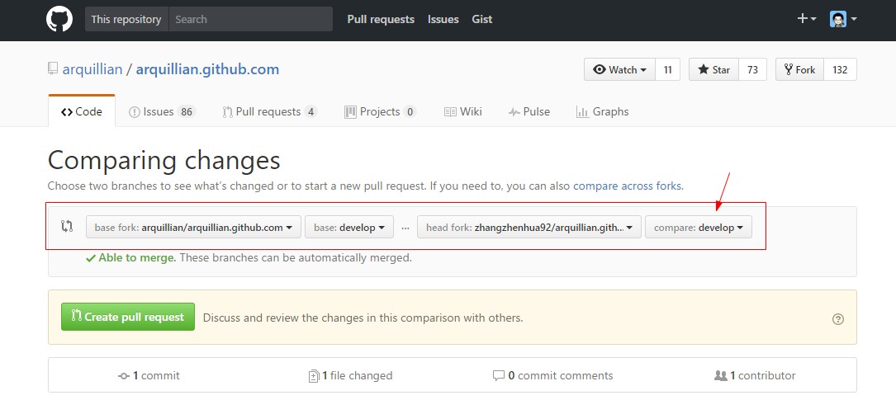
Task: Switch to the Projects tab
Action: pos(381,112)
